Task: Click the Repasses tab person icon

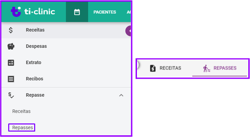Action: pos(206,68)
